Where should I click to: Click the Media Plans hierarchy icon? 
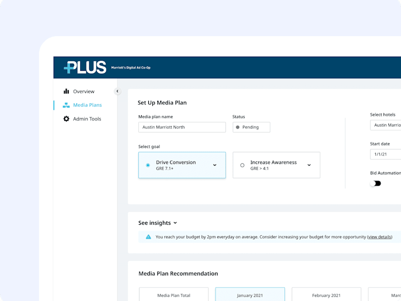tap(66, 105)
